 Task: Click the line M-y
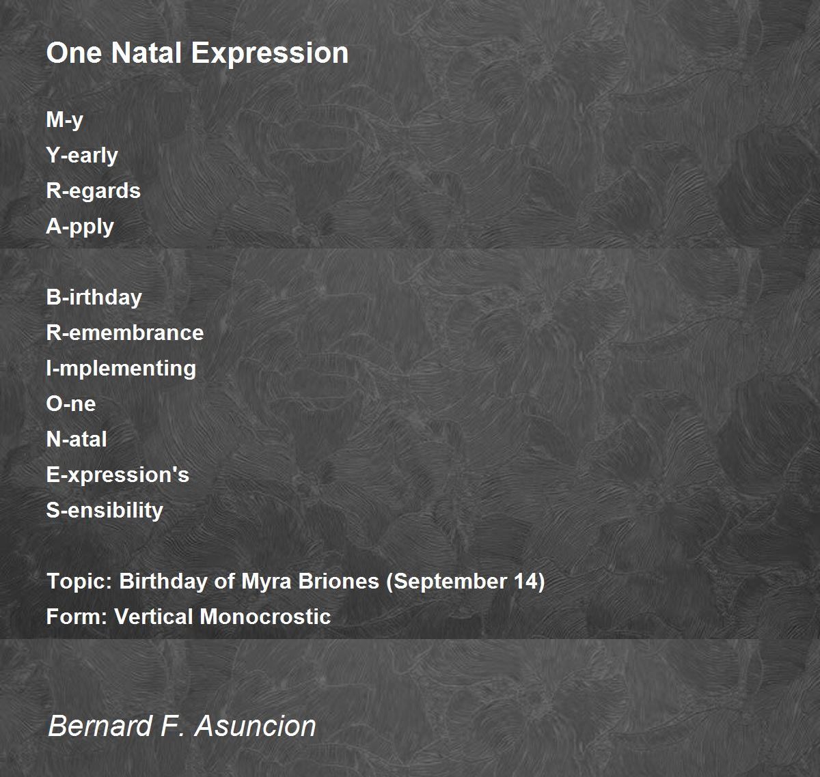[65, 120]
